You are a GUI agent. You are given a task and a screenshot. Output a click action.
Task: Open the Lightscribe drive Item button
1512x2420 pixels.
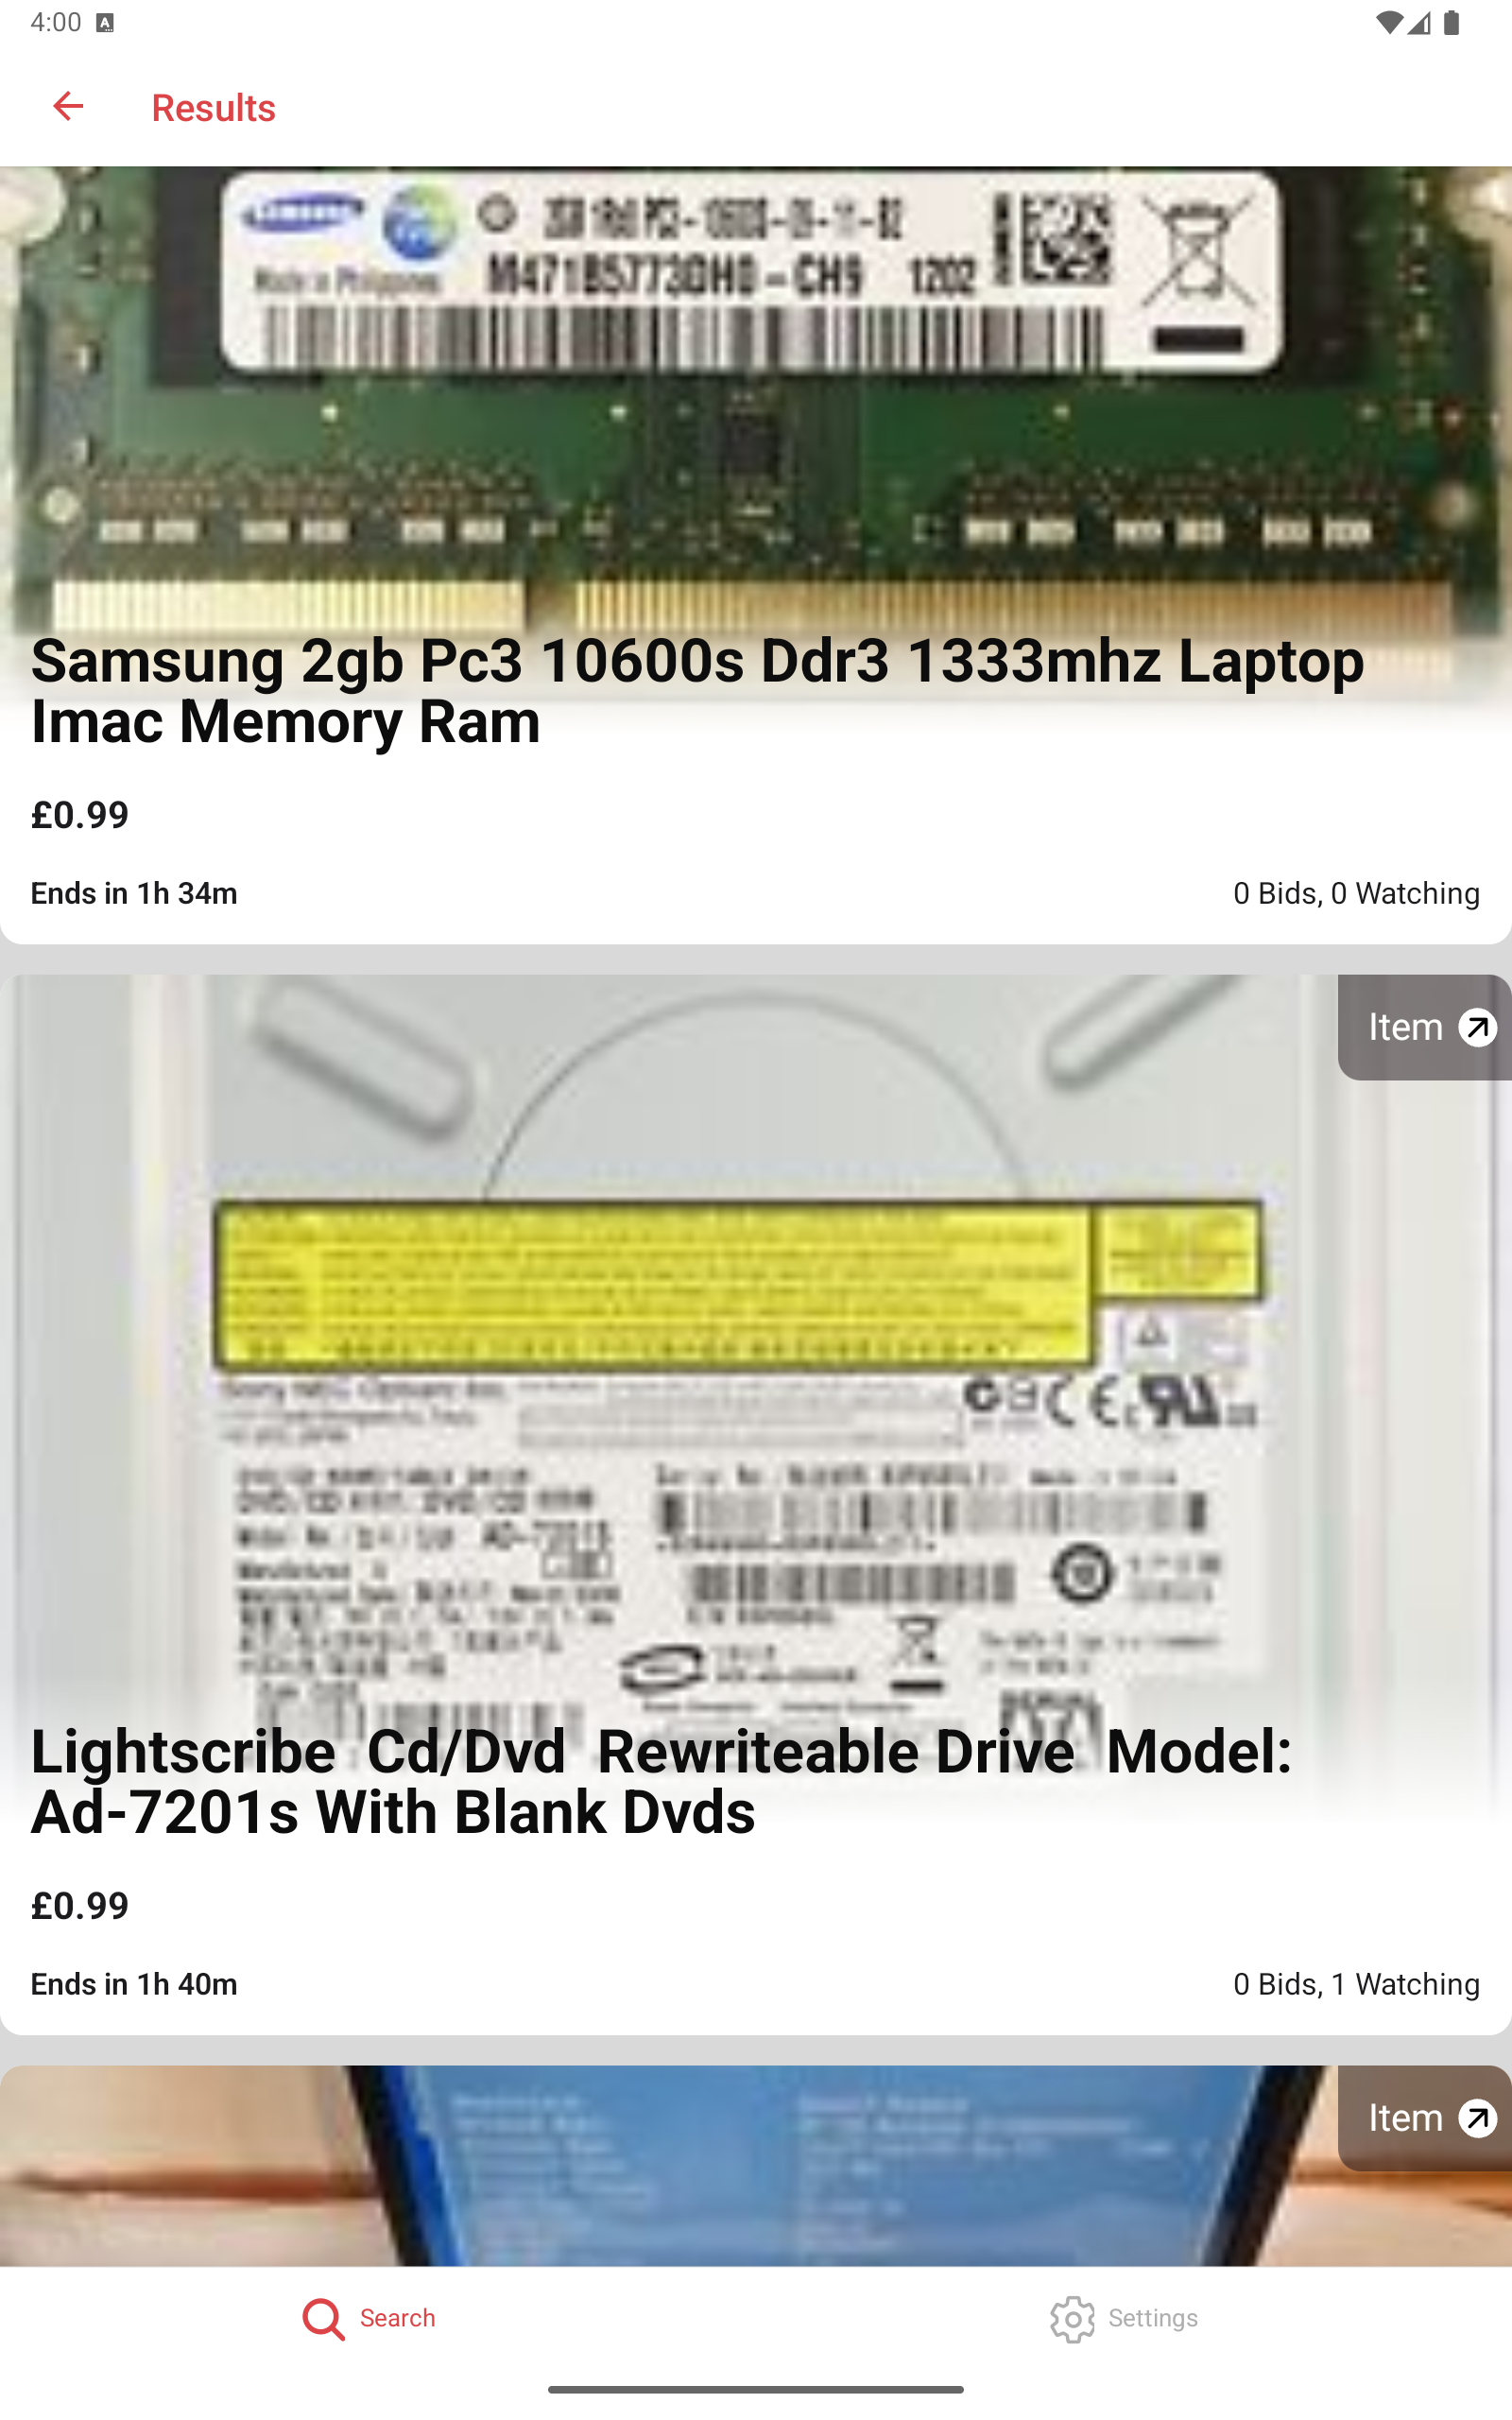[1424, 1027]
